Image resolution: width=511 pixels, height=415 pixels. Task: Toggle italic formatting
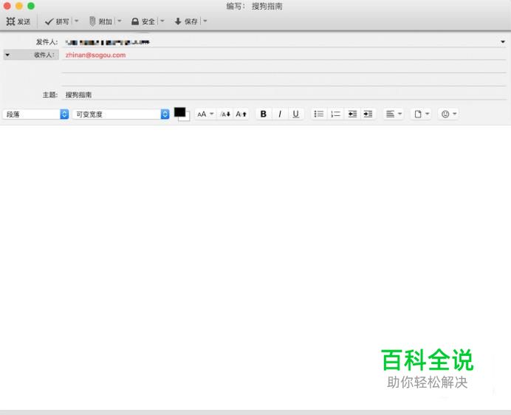point(280,114)
